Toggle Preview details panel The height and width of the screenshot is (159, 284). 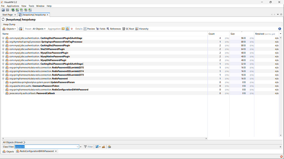click(x=89, y=29)
